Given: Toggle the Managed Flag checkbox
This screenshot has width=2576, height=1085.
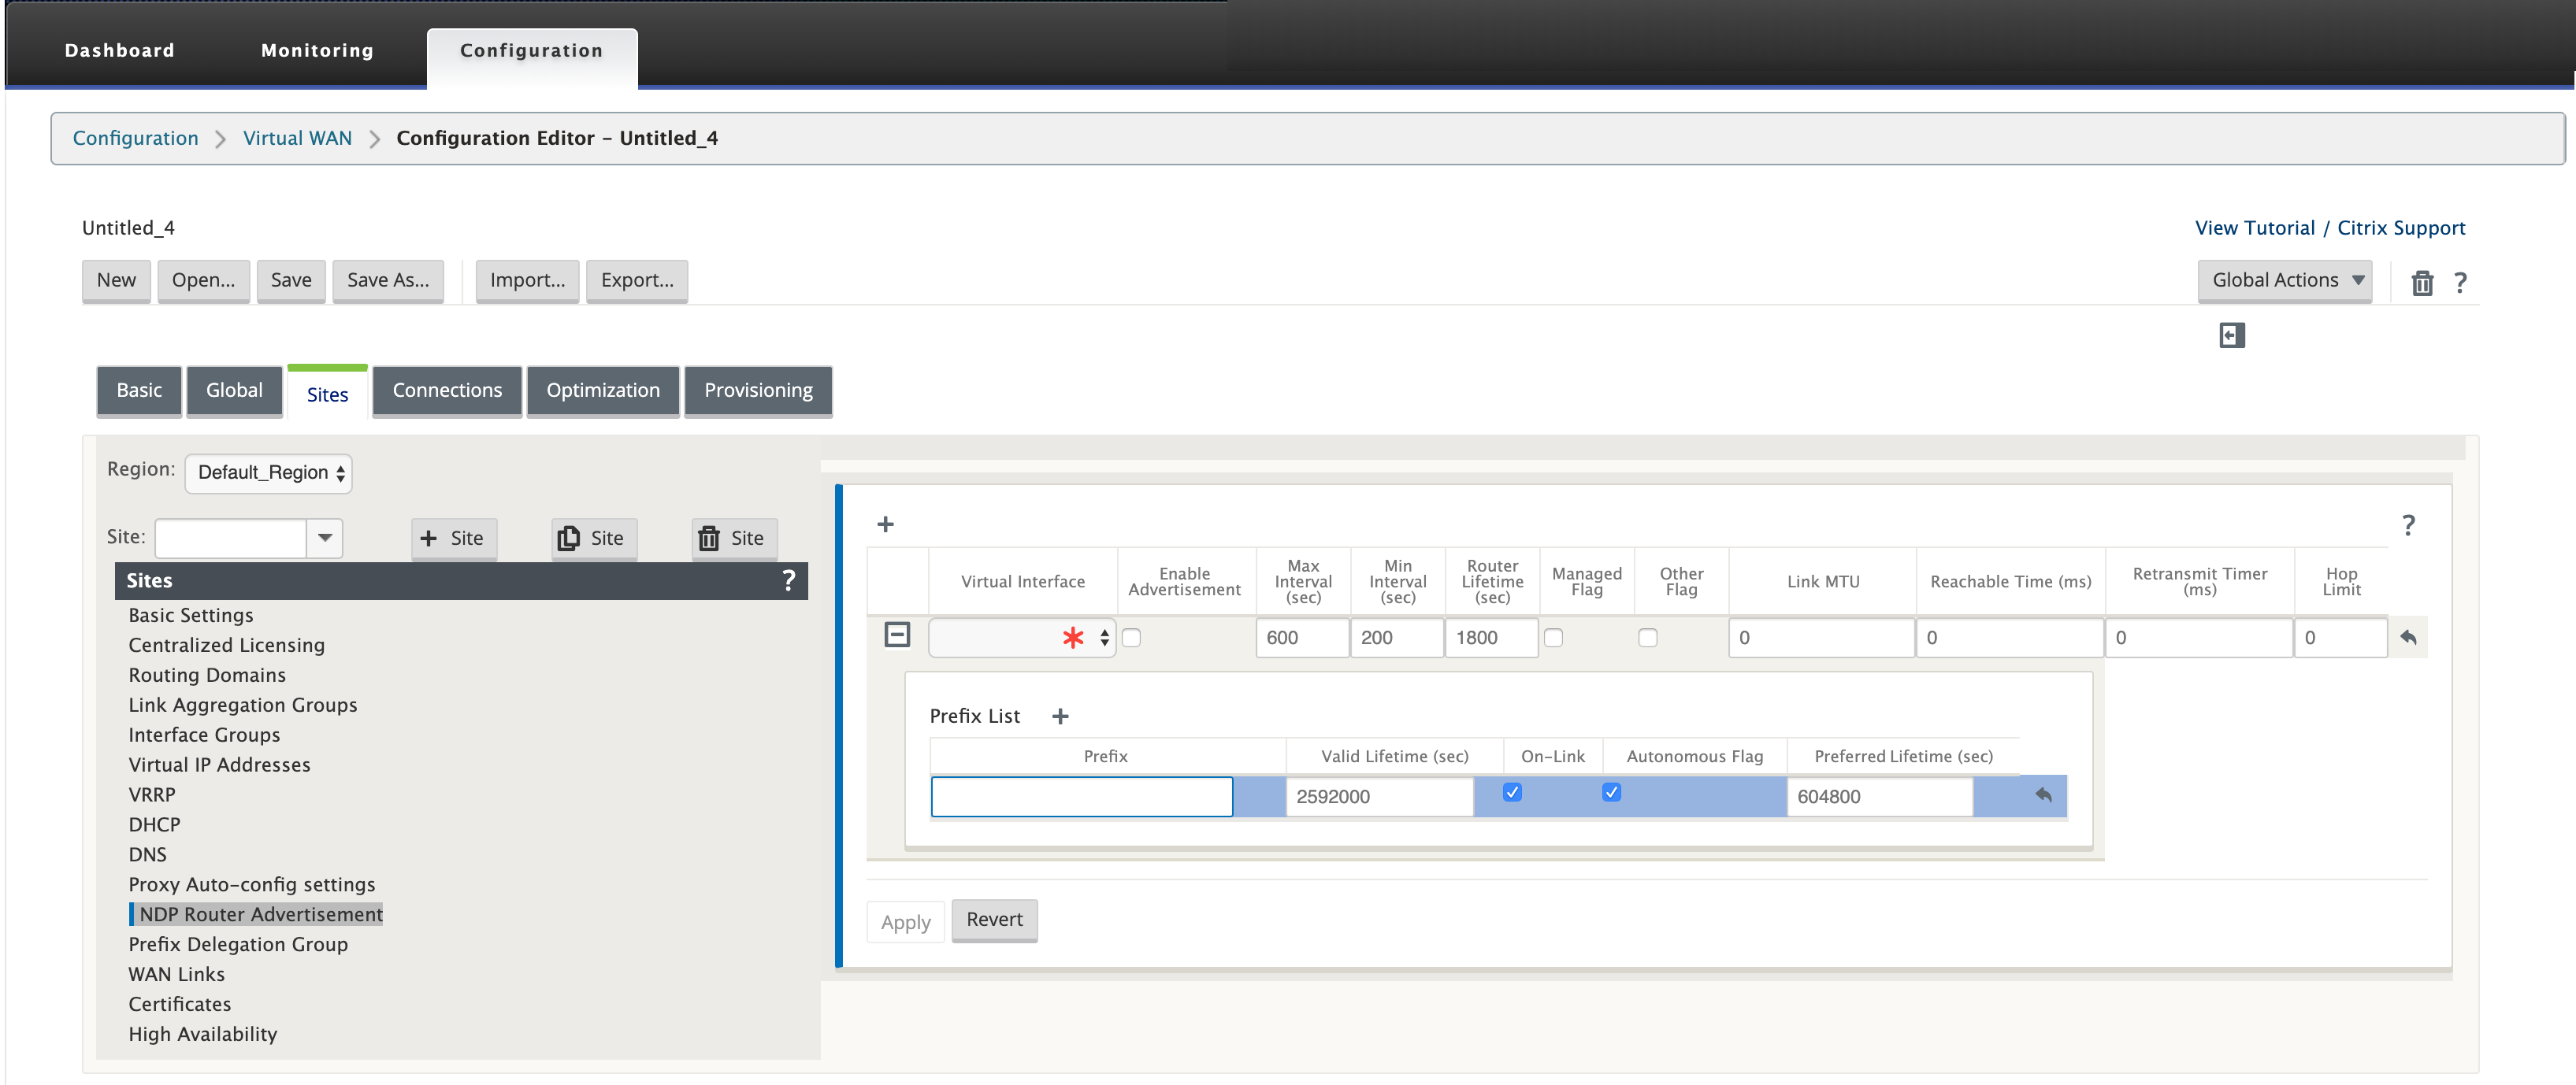Looking at the screenshot, I should pyautogui.click(x=1553, y=638).
